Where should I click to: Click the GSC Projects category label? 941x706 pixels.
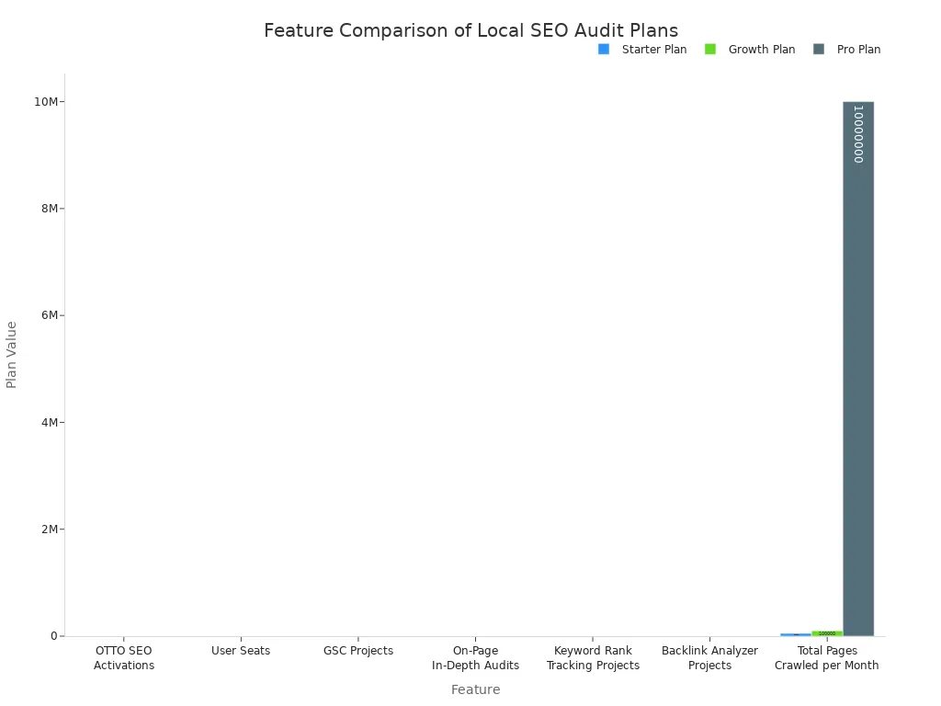pyautogui.click(x=358, y=651)
